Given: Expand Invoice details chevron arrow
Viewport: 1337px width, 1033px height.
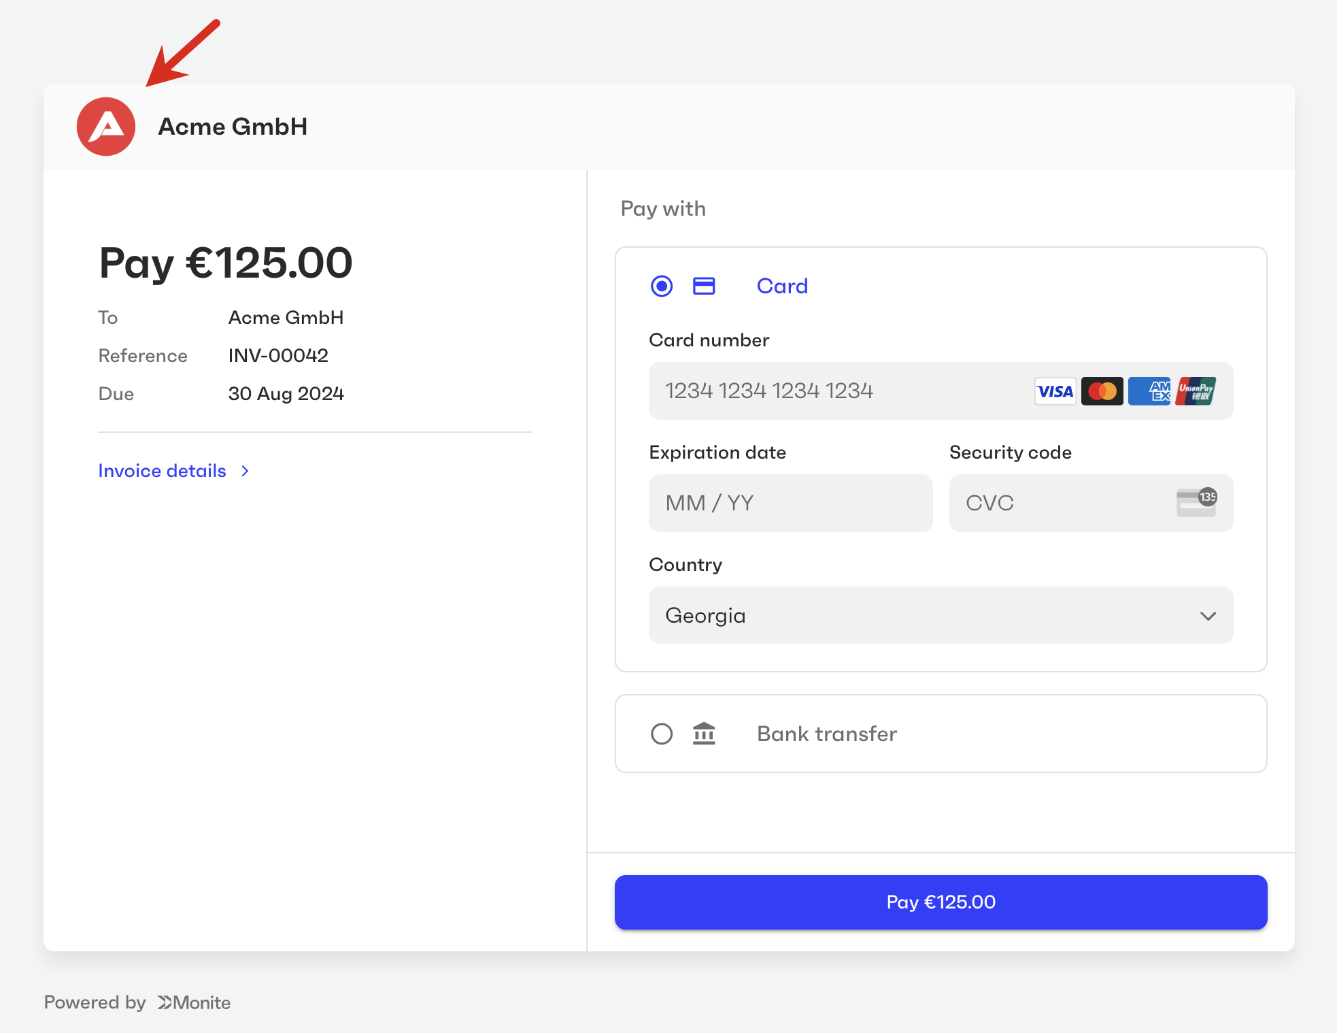Looking at the screenshot, I should pos(246,471).
